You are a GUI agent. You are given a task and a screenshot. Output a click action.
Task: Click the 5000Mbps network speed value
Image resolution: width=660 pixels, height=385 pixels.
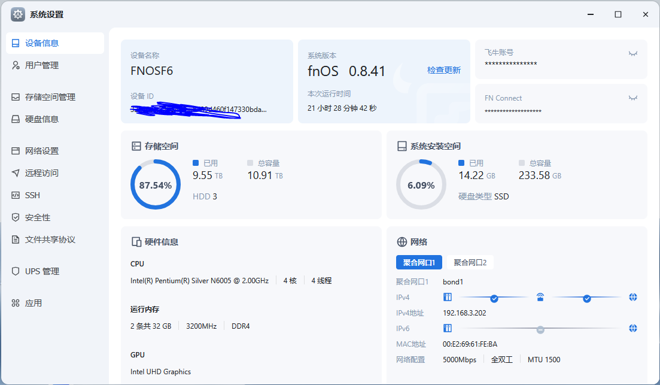[x=459, y=360]
